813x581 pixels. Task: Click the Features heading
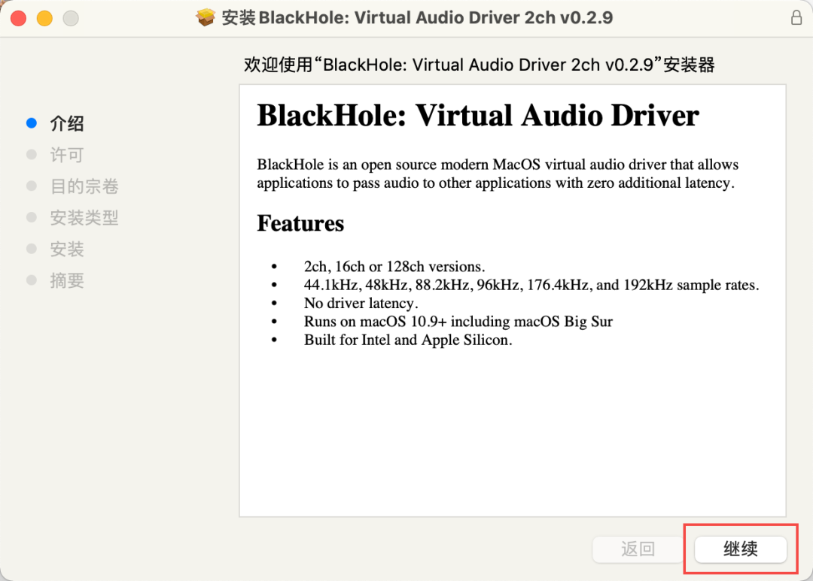tap(300, 223)
